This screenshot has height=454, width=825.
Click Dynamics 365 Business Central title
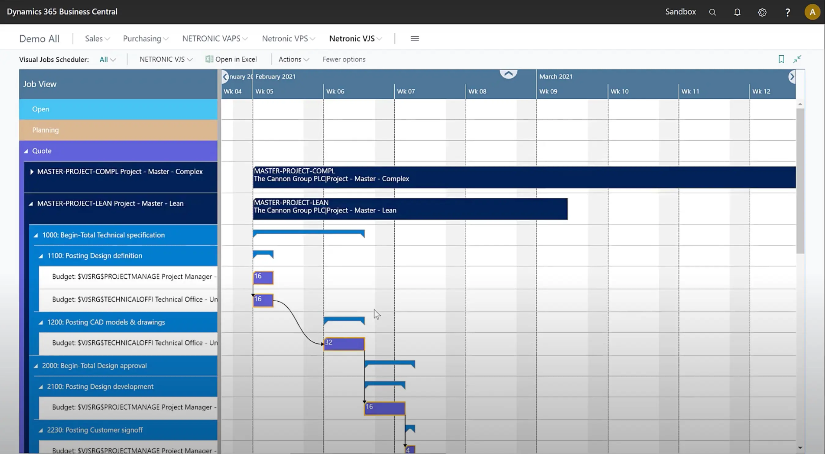click(62, 12)
